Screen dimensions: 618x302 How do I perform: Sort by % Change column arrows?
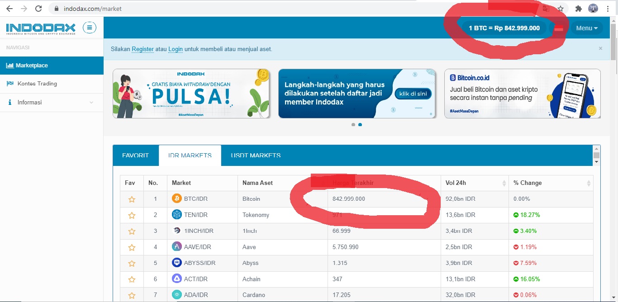(x=589, y=183)
